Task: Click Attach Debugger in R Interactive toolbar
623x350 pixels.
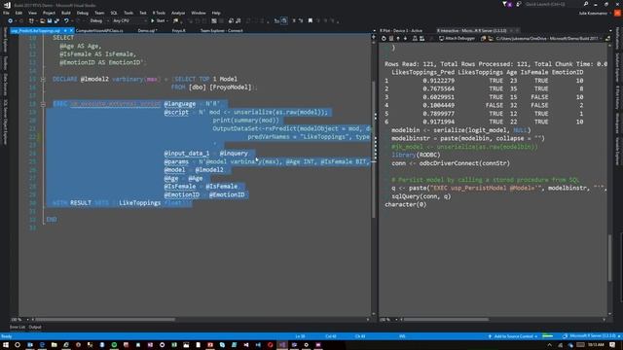Action: [x=457, y=39]
